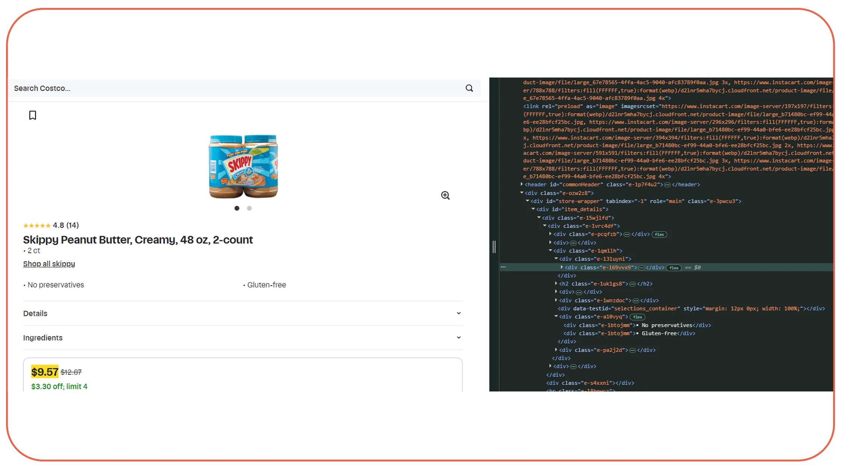Toggle the flex badge on div e-a10vyq
This screenshot has height=469, width=841.
637,317
